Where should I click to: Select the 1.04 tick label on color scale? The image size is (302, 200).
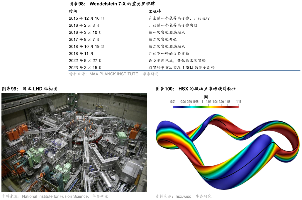click(215, 102)
